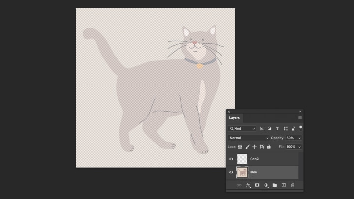Screen dimensions: 354x199
Task: Select the Слой layer thumbnail
Action: coord(242,159)
